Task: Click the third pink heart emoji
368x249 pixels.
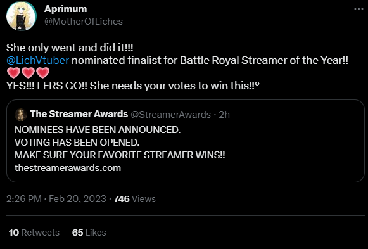Action: click(x=42, y=73)
